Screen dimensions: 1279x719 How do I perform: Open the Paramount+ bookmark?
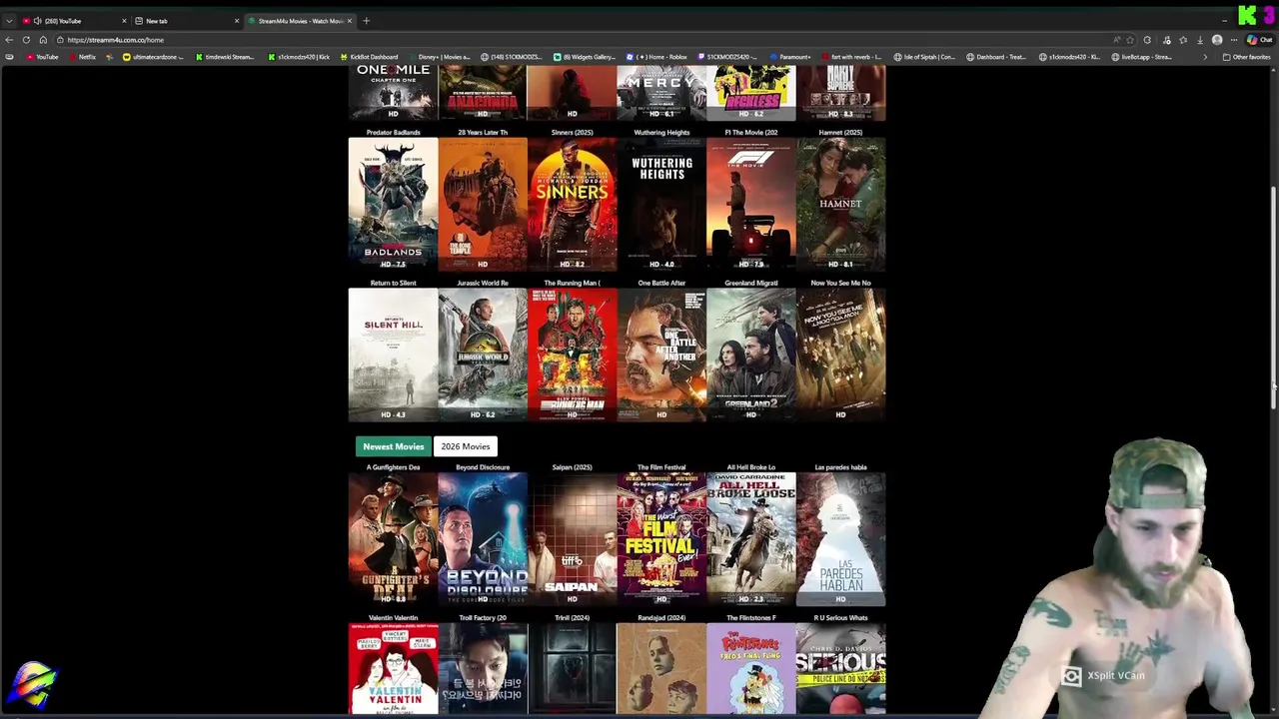789,57
